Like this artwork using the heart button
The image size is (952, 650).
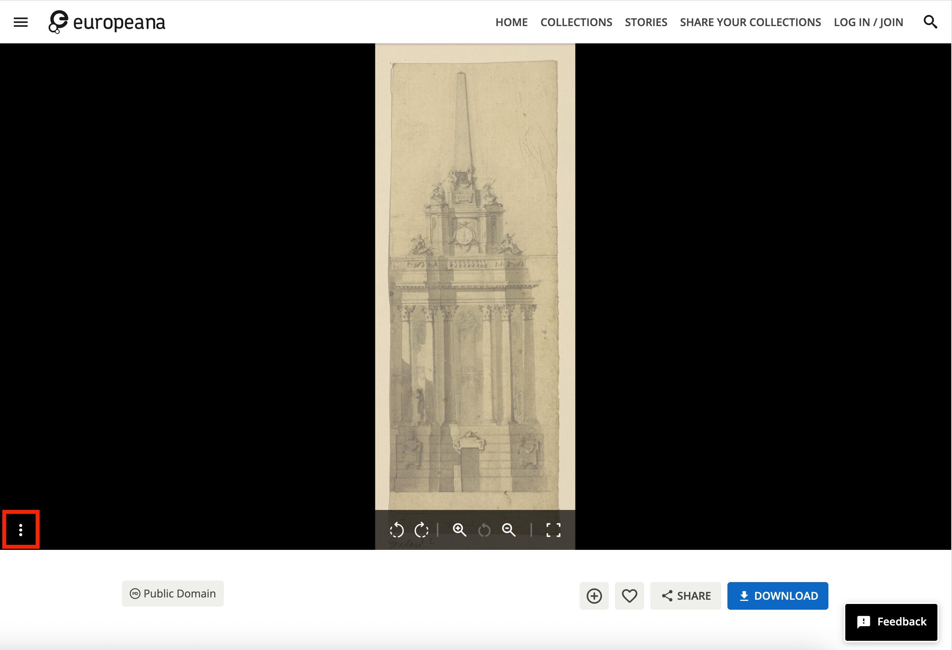629,596
